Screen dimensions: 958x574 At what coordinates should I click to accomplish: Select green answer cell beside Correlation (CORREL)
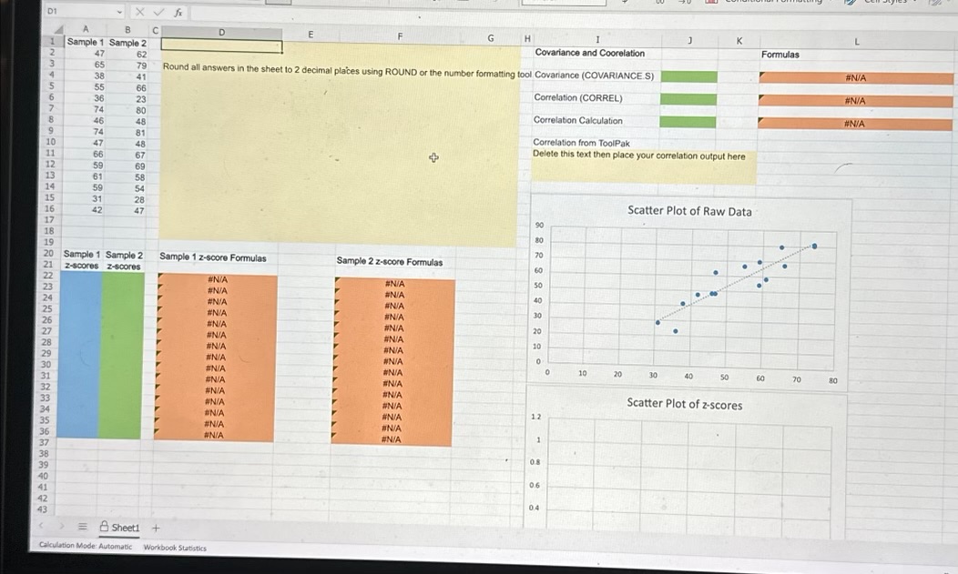pos(688,99)
